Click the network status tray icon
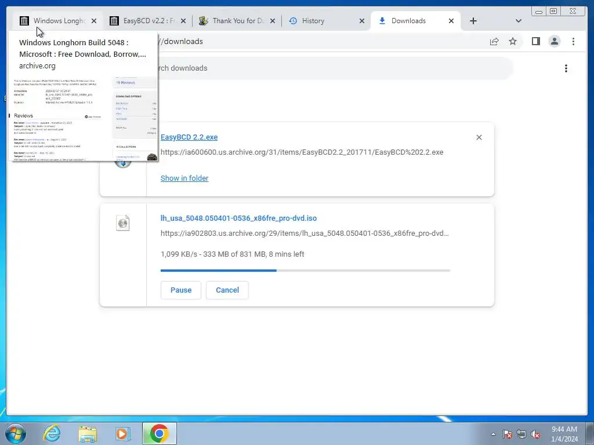The width and height of the screenshot is (594, 445). pos(521,434)
